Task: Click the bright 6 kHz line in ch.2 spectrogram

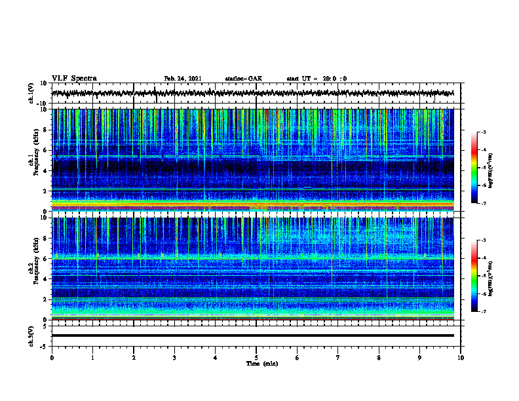Action: 253,258
